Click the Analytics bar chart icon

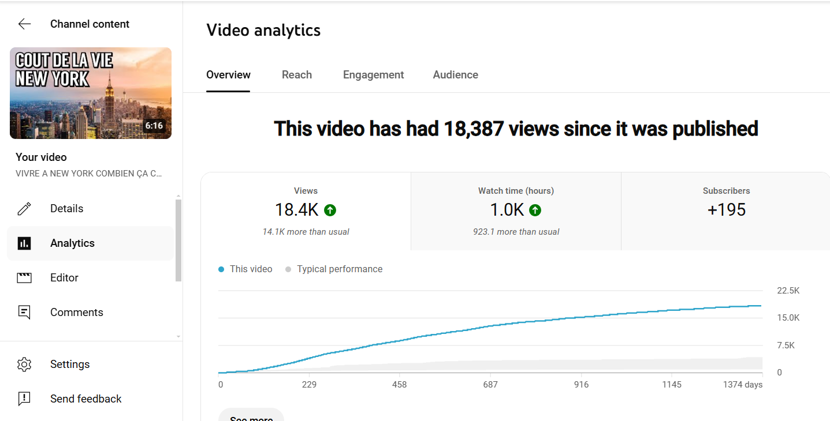point(24,243)
